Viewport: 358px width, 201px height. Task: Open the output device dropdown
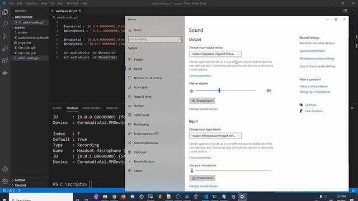[215, 54]
